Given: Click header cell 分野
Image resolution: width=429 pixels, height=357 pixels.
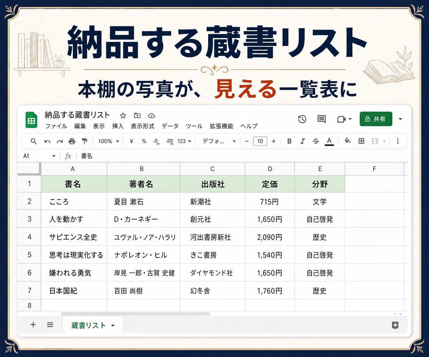Looking at the screenshot, I should coord(320,184).
